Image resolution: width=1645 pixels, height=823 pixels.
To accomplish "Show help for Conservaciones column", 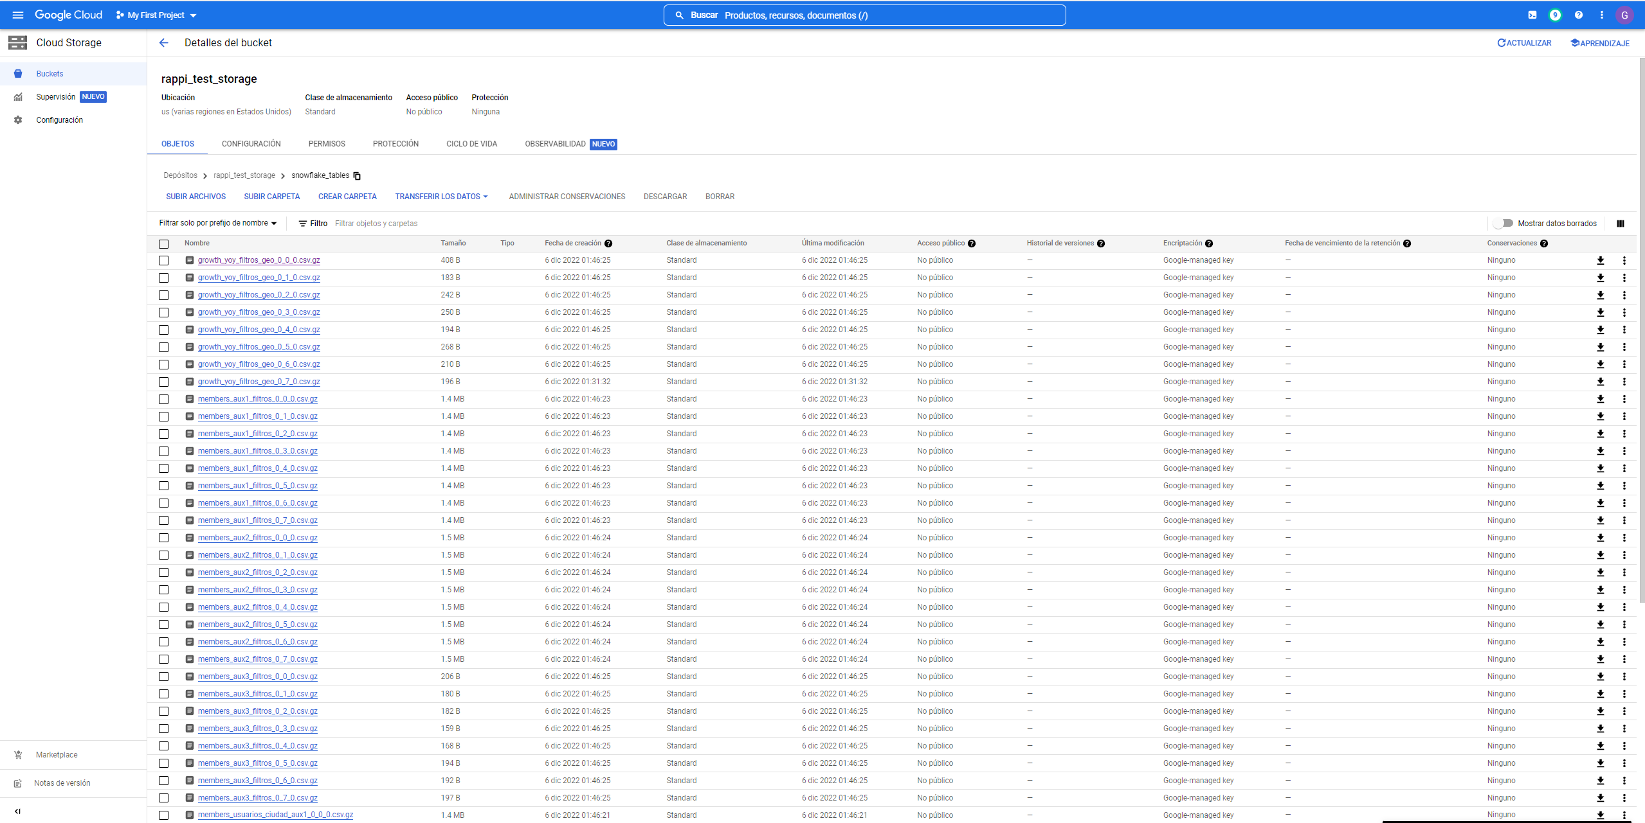I will 1544,243.
